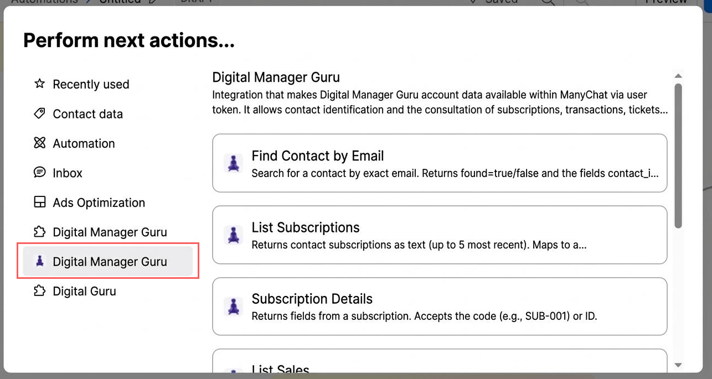
Task: Open Recently used via its star icon
Action: tap(39, 84)
